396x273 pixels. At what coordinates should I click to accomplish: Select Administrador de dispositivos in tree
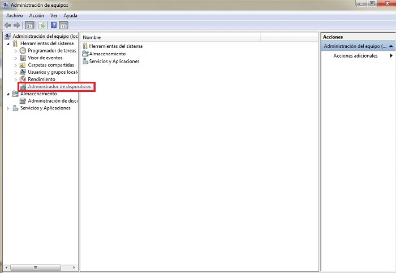coord(59,87)
